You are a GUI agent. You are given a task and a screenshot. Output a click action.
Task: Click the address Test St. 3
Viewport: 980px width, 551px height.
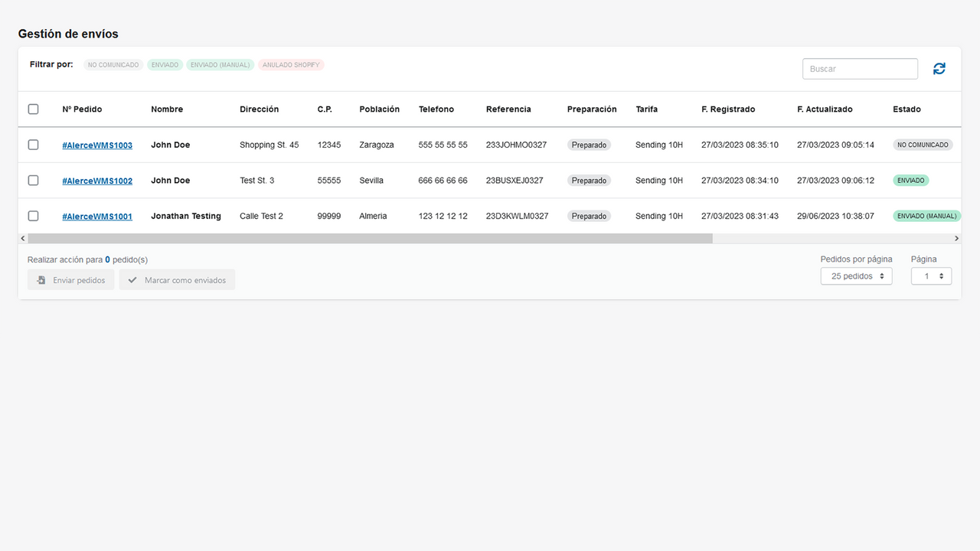coord(257,181)
